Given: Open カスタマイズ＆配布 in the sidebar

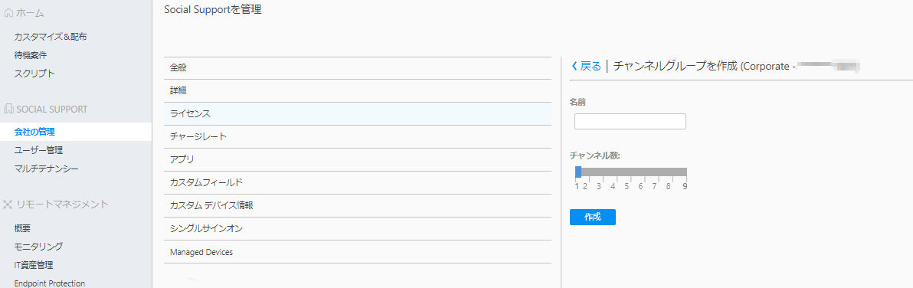Looking at the screenshot, I should click(x=51, y=37).
